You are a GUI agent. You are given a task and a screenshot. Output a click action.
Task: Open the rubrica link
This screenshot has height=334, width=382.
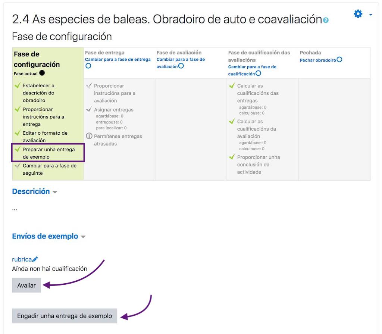(x=22, y=259)
